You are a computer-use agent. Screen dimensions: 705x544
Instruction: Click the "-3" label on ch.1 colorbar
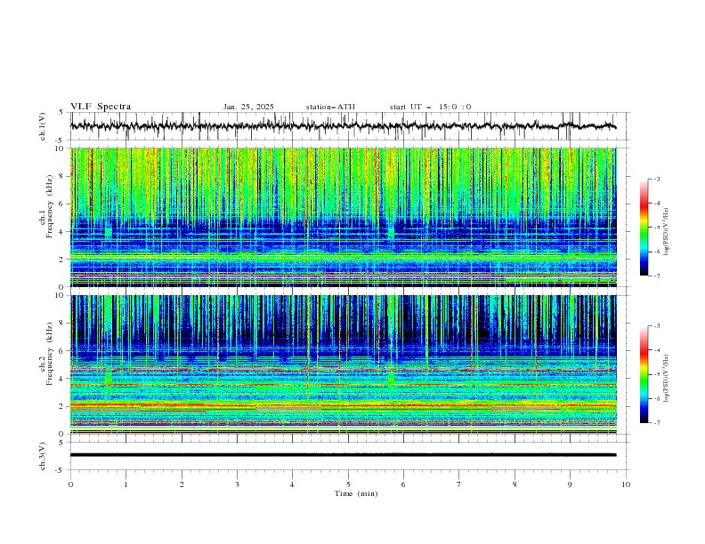tap(656, 179)
